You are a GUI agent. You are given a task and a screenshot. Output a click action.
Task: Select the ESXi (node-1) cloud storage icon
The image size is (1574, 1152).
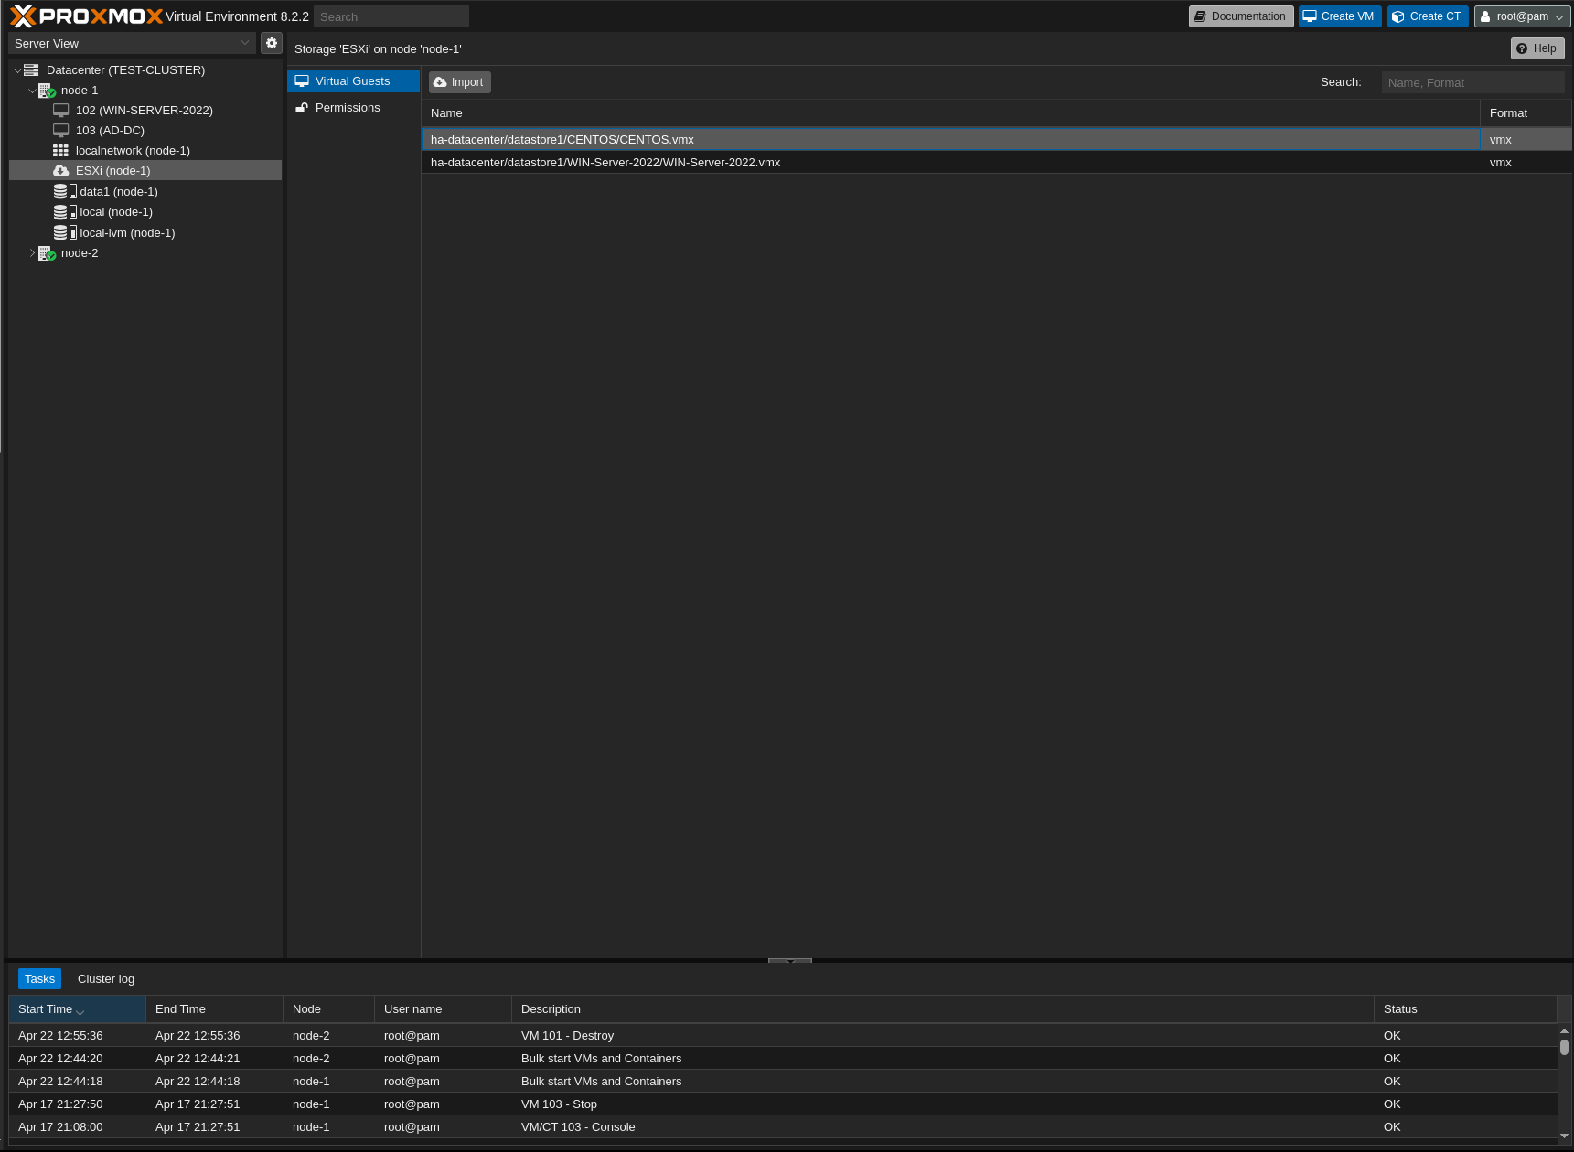pos(61,171)
